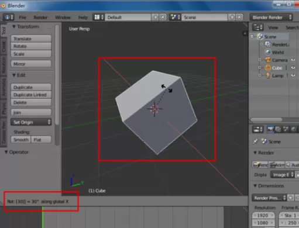Collapse the Edit panel

14,75
